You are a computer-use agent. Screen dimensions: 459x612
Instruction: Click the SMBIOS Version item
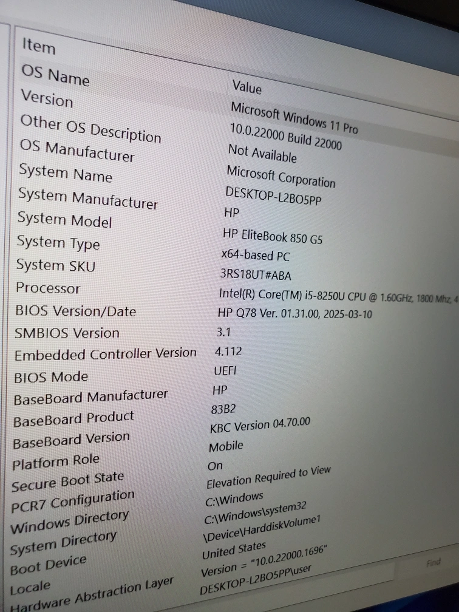[67, 333]
